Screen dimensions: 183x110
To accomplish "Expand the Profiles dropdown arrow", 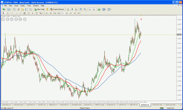I will [x=11, y=9].
